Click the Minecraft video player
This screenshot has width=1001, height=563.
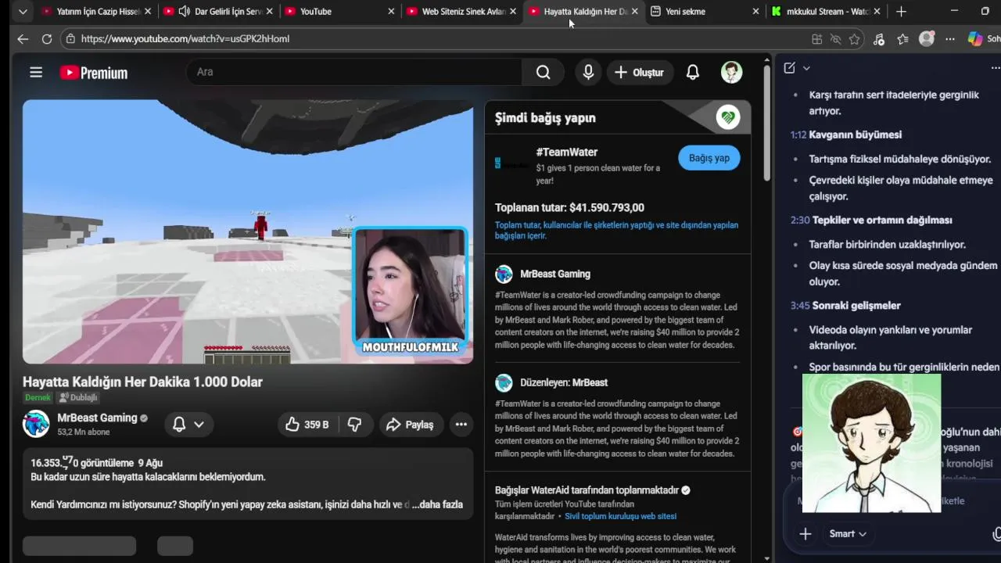(248, 232)
